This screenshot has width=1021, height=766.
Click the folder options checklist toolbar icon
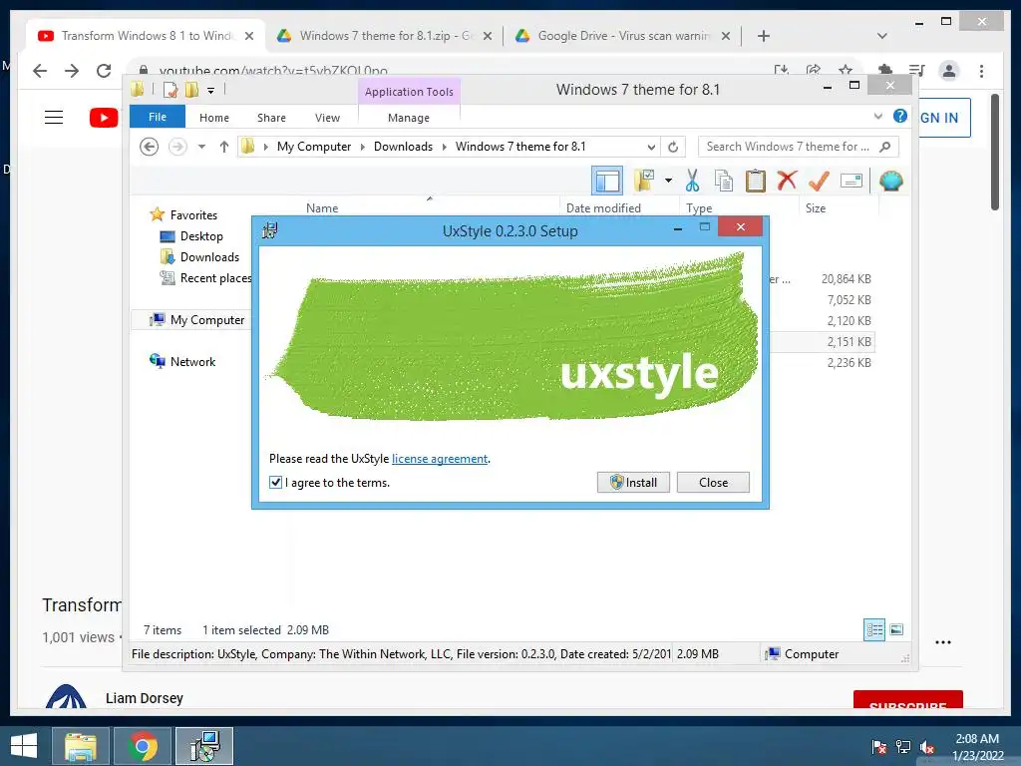645,181
